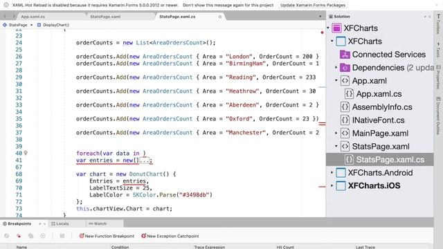Image resolution: width=443 pixels, height=249 pixels.
Task: Open the Tests side panel
Action: pyautogui.click(x=438, y=50)
